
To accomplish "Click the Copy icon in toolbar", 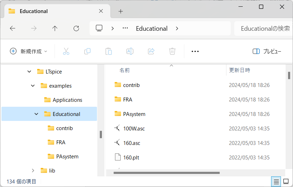I will [87, 51].
